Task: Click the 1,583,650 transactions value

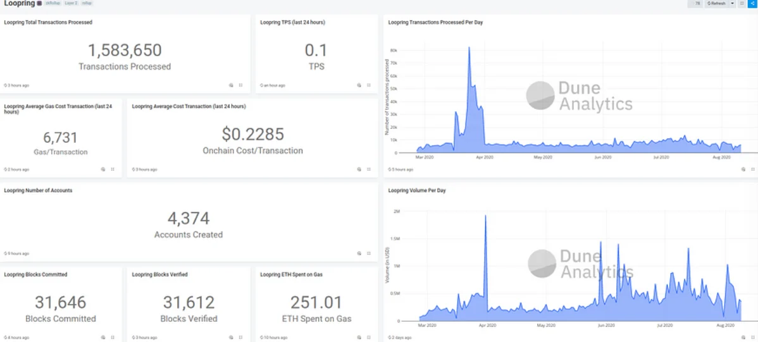Action: 125,50
